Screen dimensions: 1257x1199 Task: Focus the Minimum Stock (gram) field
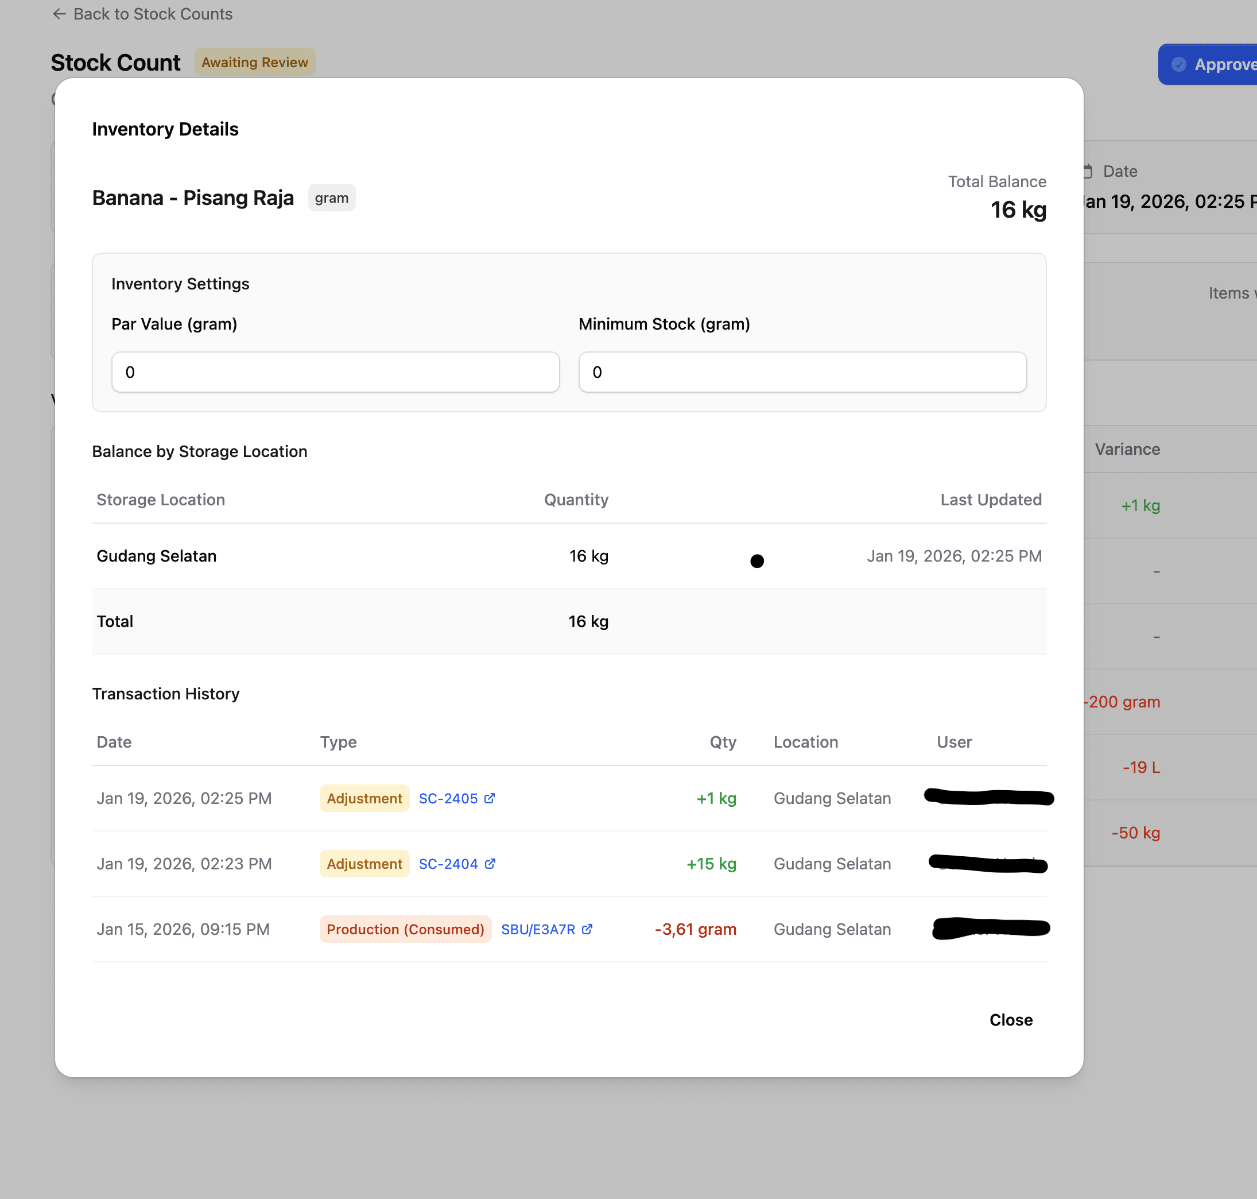coord(802,372)
